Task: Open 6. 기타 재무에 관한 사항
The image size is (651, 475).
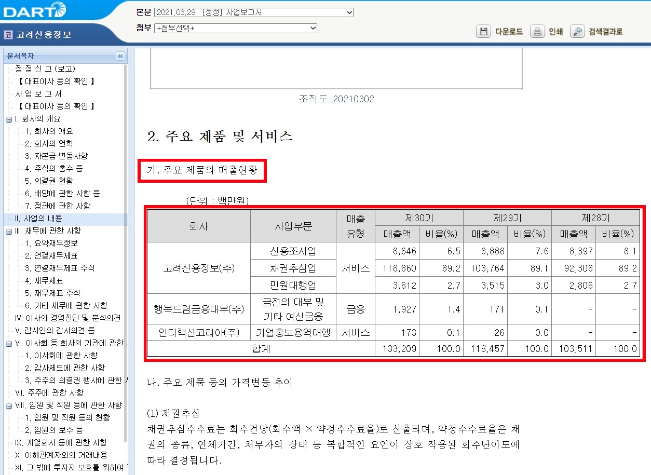Action: click(66, 305)
